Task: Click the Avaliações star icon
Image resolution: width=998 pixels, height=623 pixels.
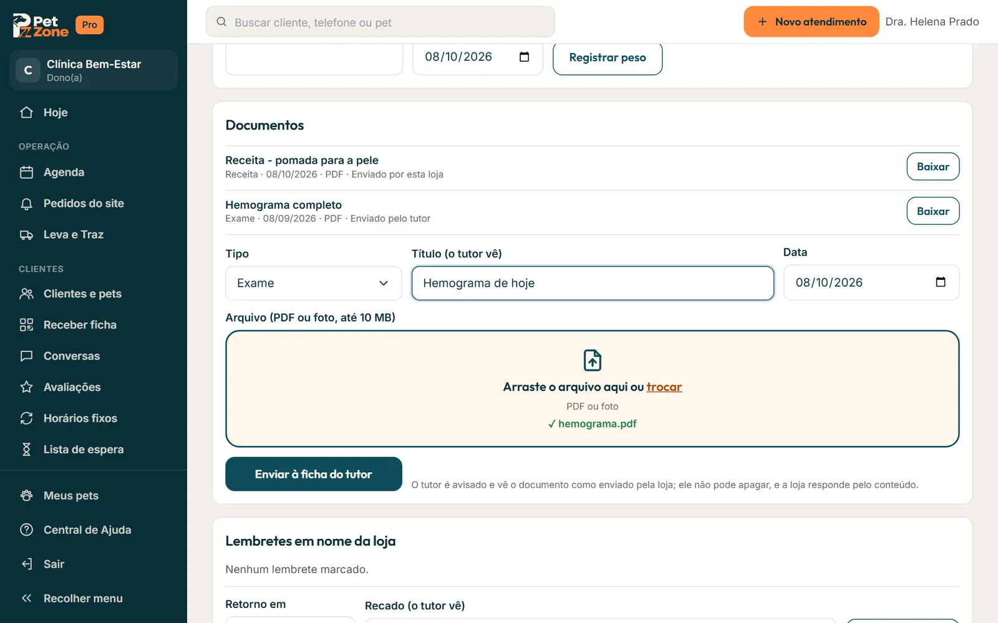Action: click(x=26, y=387)
